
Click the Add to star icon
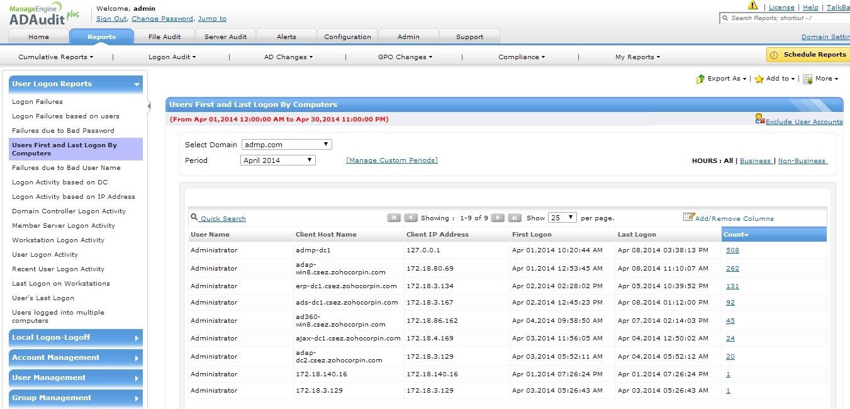pos(759,79)
